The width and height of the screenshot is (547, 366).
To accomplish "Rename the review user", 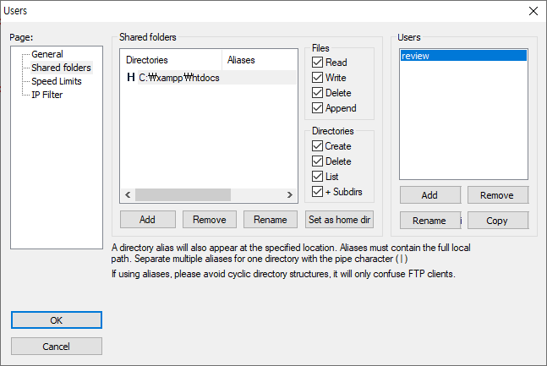I will [x=429, y=221].
